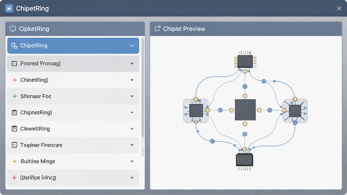Click the red pin icon in the last list row
The width and height of the screenshot is (347, 195).
pyautogui.click(x=14, y=177)
